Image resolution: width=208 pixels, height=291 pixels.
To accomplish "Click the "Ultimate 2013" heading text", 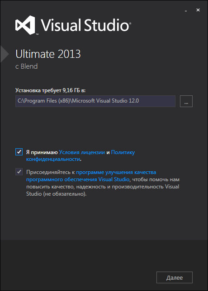I will click(48, 54).
